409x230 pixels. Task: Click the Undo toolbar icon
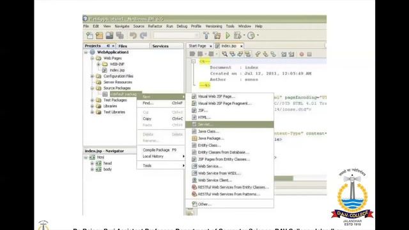pos(134,36)
